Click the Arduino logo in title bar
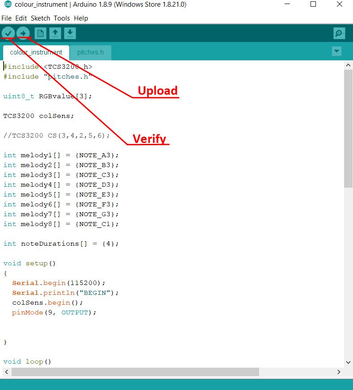This screenshot has height=390, width=353. [8, 4]
